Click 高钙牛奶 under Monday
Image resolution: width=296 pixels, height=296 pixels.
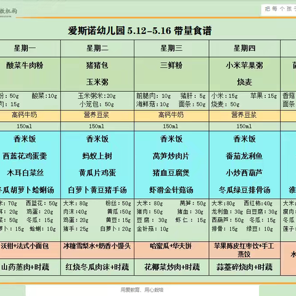coord(25,115)
